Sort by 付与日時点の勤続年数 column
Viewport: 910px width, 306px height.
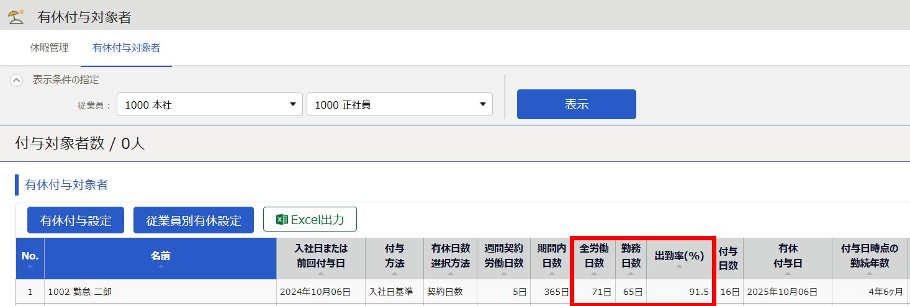coord(870,258)
